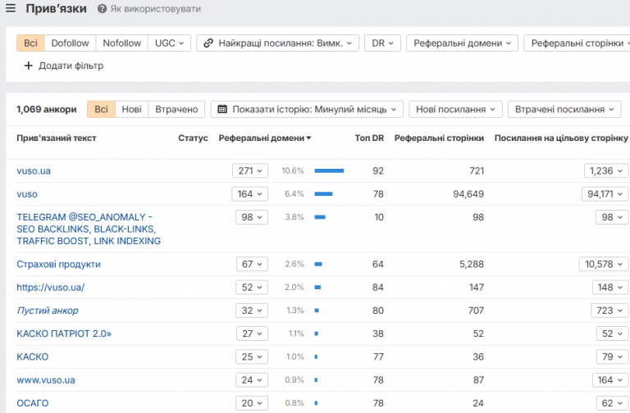Select the 'Всі' link type filter
Viewport: 630px width, 413px height.
[x=30, y=43]
